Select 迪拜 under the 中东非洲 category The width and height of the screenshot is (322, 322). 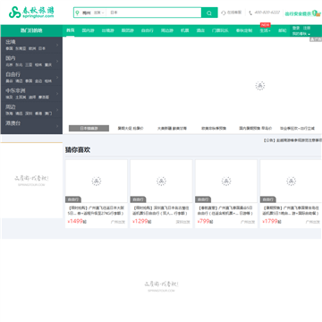coord(32,97)
